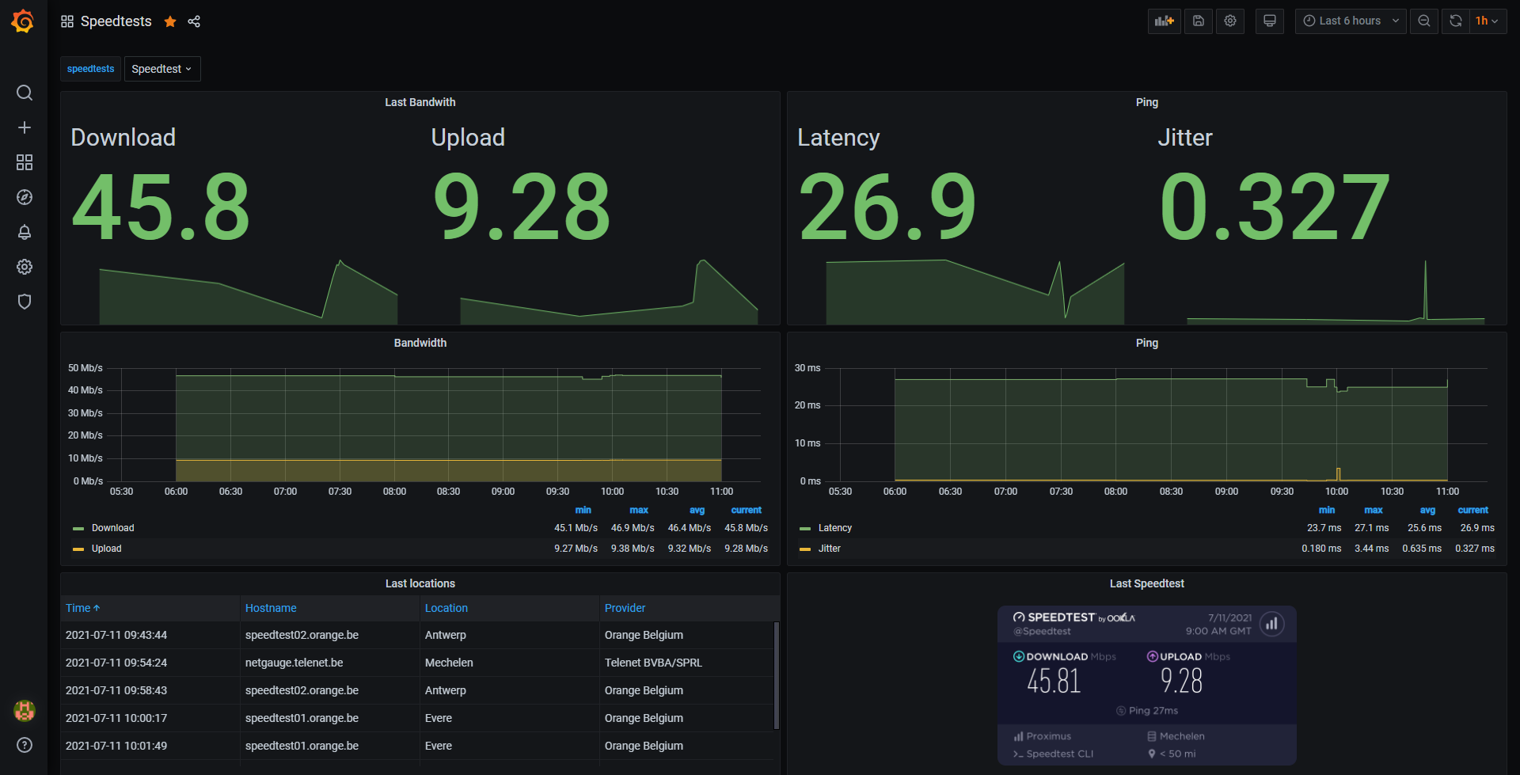Open the Last Bandwith panel title menu

[420, 102]
